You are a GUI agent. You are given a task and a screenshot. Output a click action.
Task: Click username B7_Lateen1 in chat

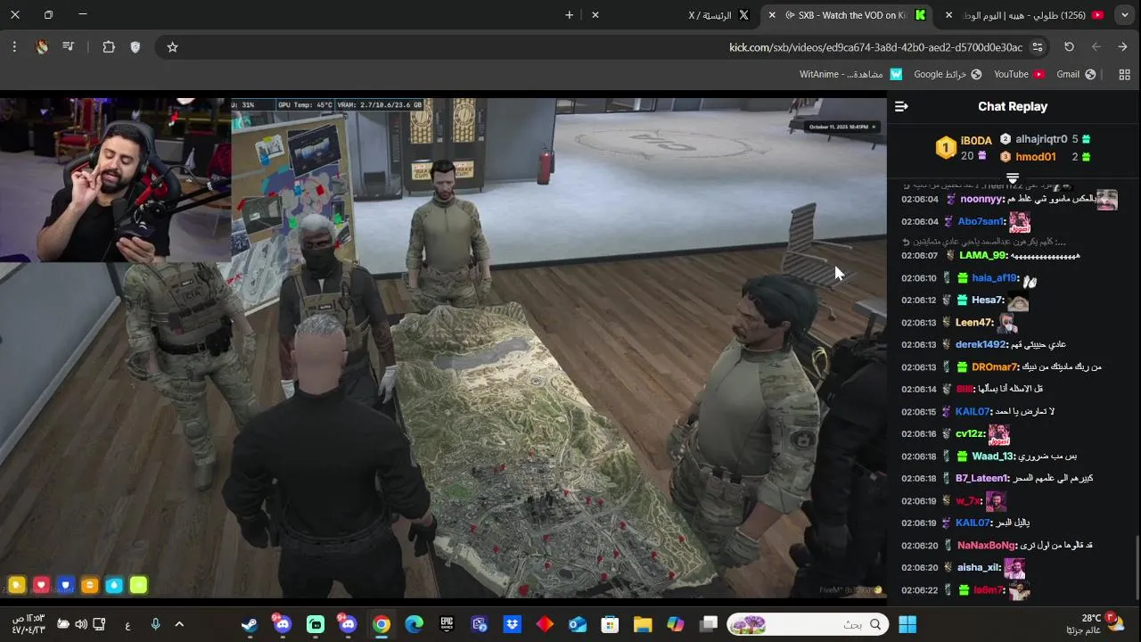(x=981, y=478)
